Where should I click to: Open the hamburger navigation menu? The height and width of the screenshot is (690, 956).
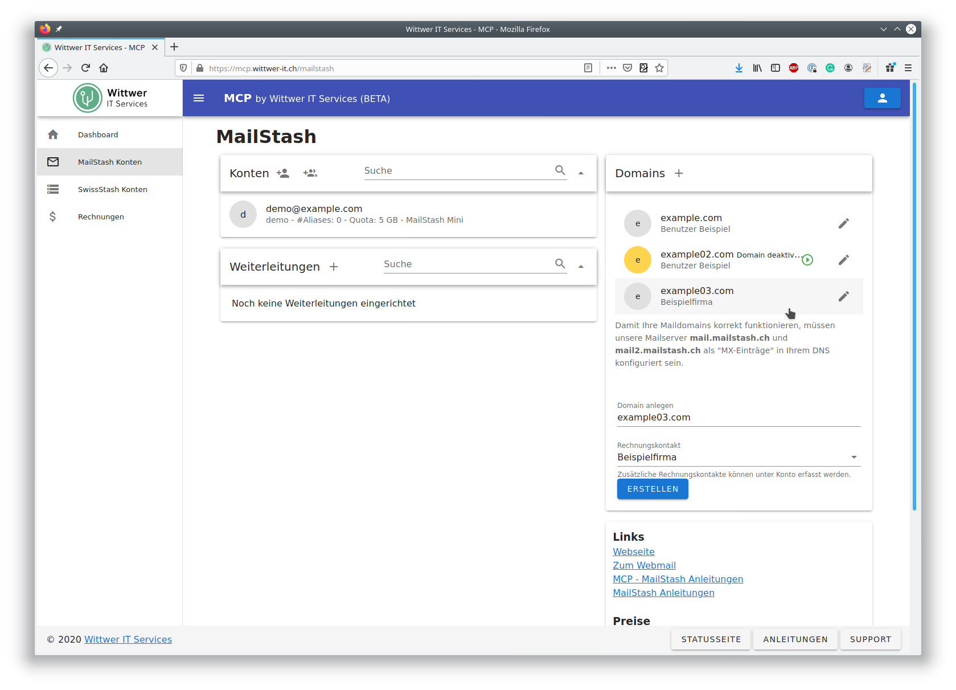click(x=199, y=99)
